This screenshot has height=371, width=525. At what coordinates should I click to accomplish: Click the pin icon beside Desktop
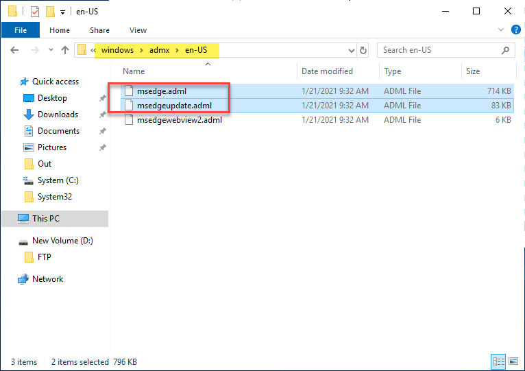point(102,98)
